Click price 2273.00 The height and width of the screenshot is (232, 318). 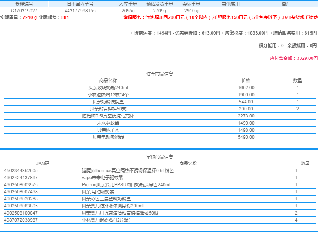[246, 116]
